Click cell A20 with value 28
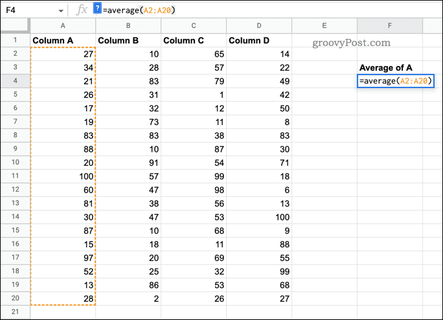 [63, 299]
